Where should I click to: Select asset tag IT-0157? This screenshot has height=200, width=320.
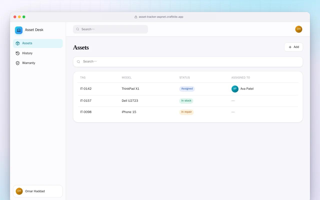pyautogui.click(x=86, y=101)
